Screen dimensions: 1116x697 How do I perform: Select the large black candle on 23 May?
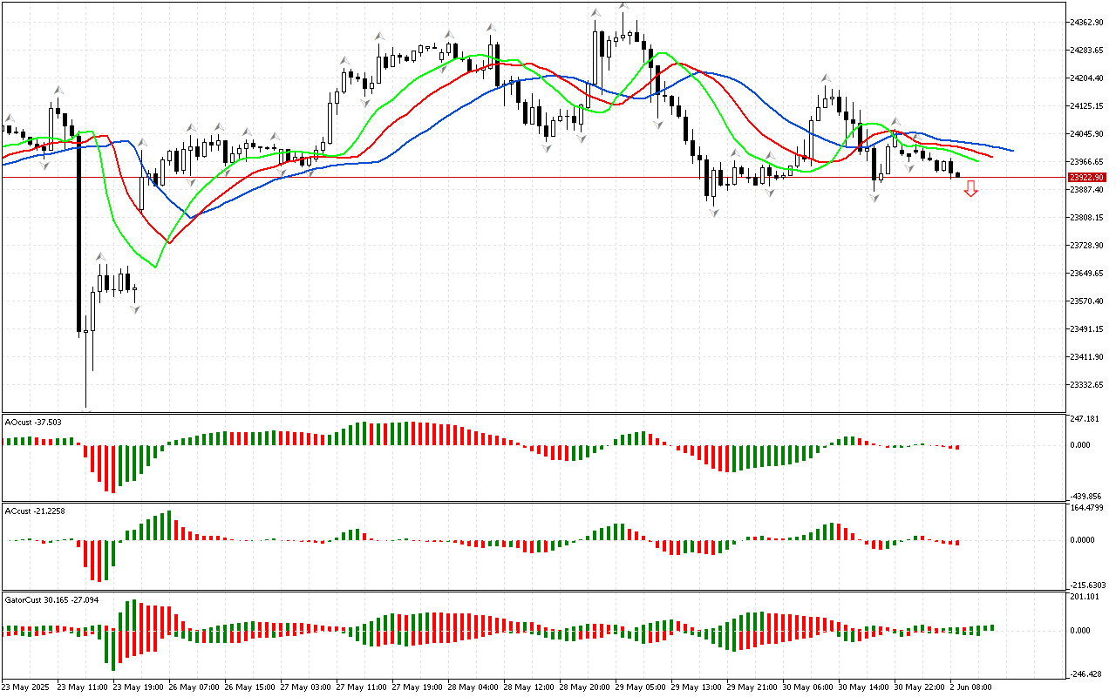pos(78,235)
